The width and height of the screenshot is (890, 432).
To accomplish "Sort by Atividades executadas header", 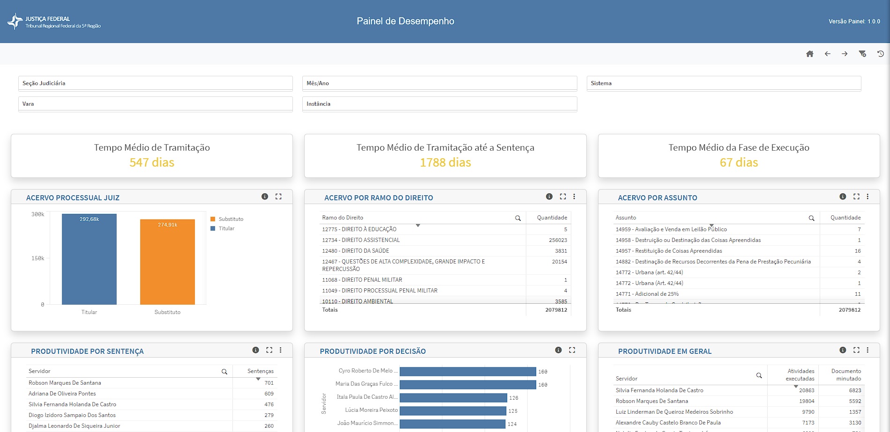I will (800, 375).
